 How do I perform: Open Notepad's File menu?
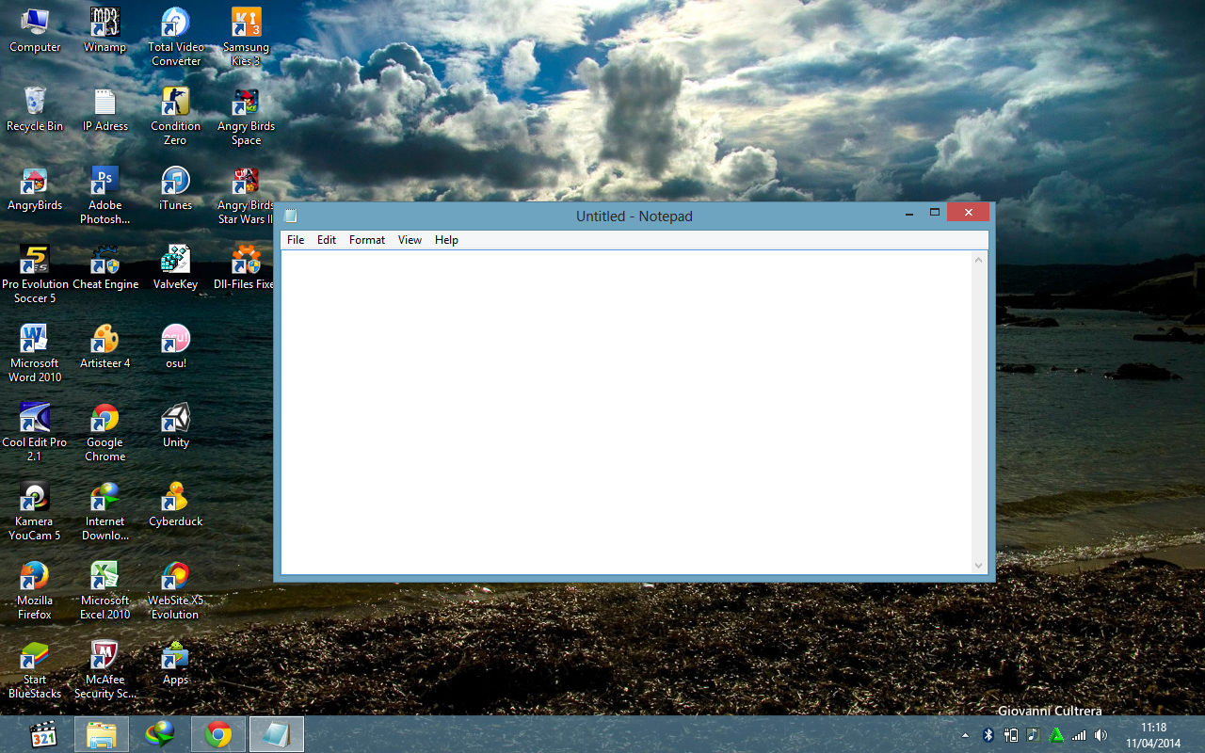(295, 239)
